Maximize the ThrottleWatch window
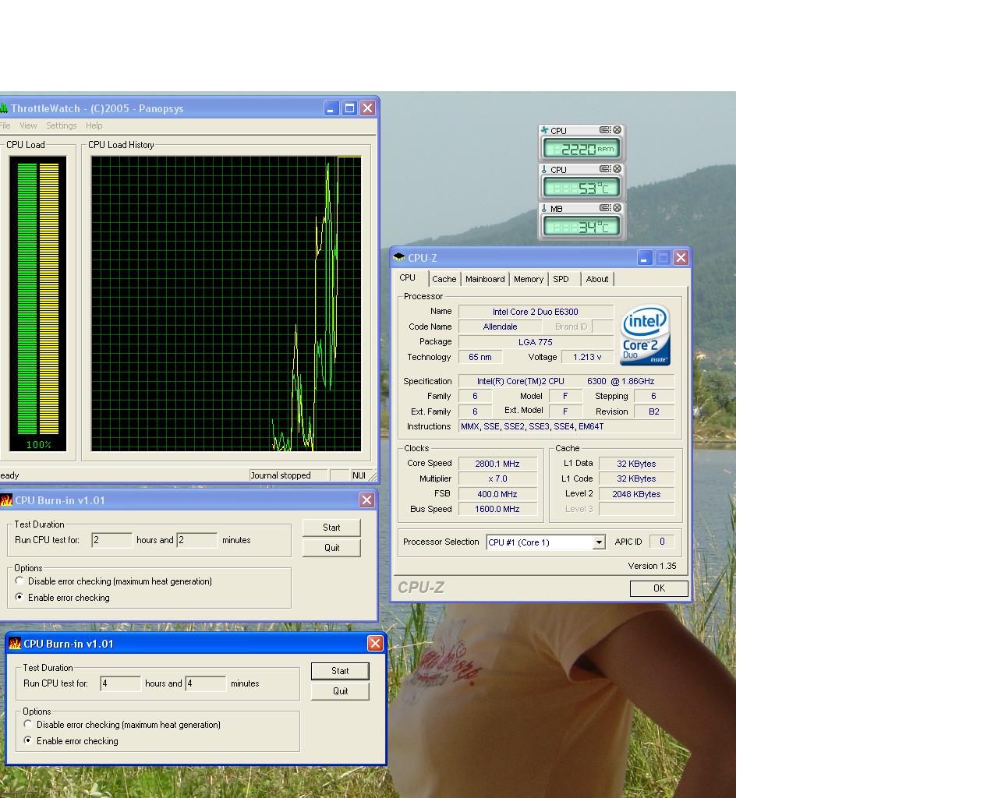The height and width of the screenshot is (798, 998). pyautogui.click(x=349, y=108)
